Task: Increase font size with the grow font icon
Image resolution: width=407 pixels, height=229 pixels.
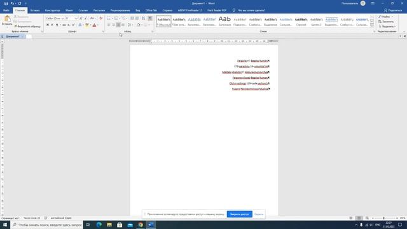Action: pos(81,18)
